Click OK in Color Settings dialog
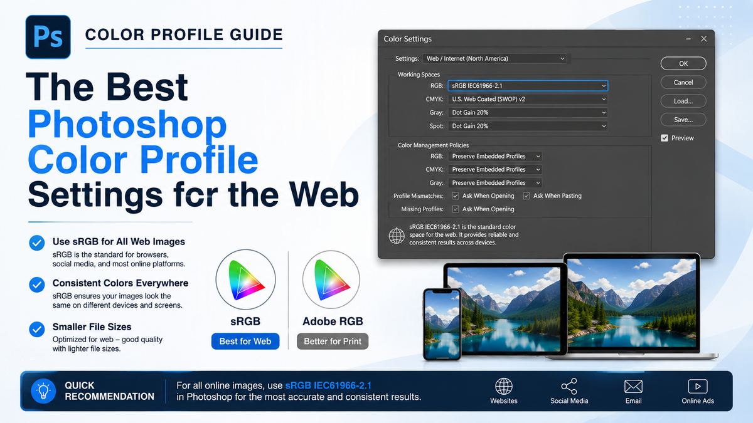This screenshot has height=423, width=753. pyautogui.click(x=683, y=63)
